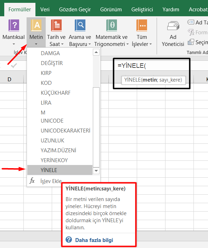Viewport: 208px width, 248px height.
Task: Open Tarih ve Saat calendar icon
Action: click(56, 25)
